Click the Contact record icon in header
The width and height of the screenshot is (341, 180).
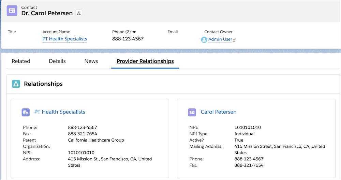[x=12, y=11]
